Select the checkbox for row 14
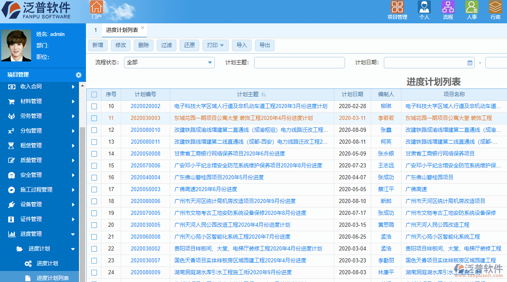507x282 pixels. (94, 154)
